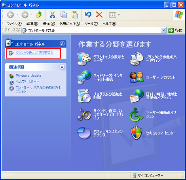The image size is (186, 180).
Task: Click the gear icon for other options
Action: (11, 88)
